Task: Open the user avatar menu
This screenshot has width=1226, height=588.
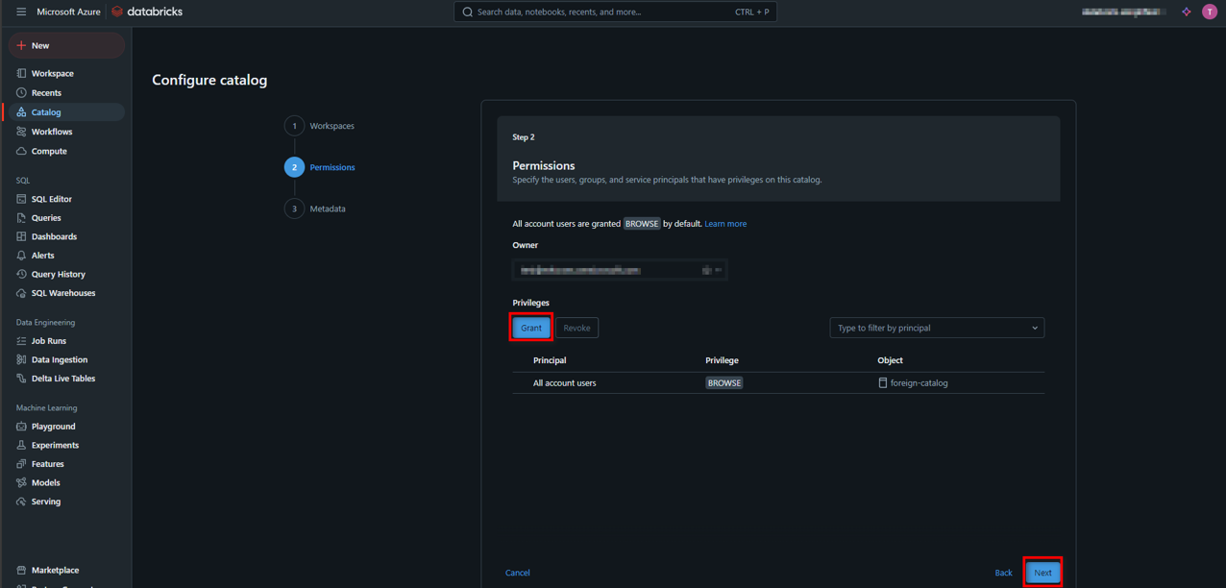Action: (1210, 12)
